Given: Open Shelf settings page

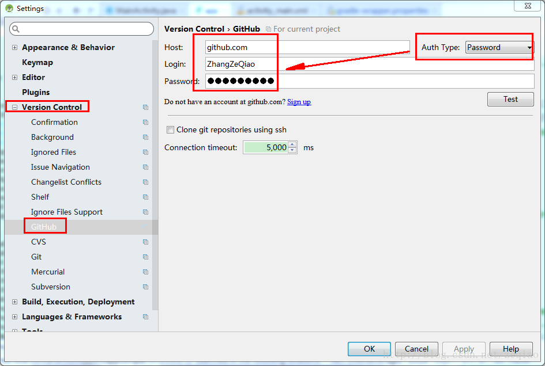Looking at the screenshot, I should pyautogui.click(x=40, y=197).
